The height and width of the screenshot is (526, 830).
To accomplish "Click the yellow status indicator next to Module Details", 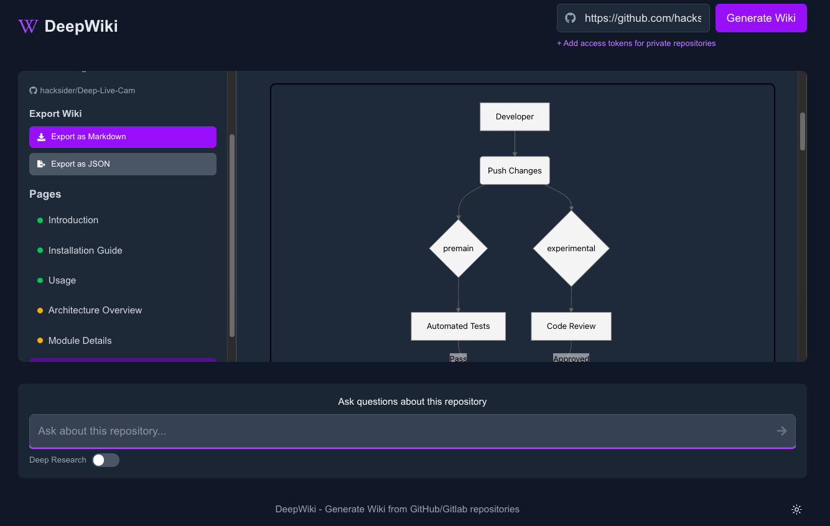I will [x=39, y=340].
